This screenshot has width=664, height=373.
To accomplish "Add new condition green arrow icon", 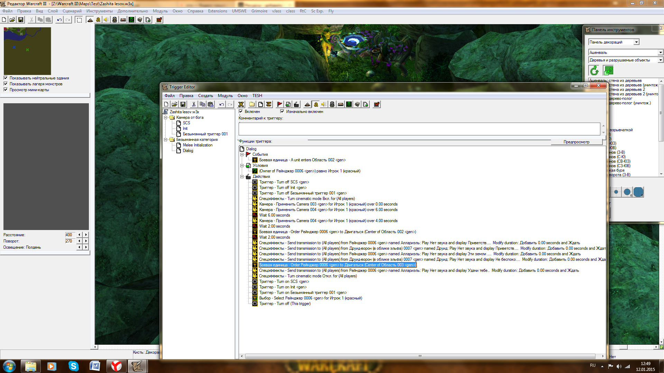I will [288, 104].
